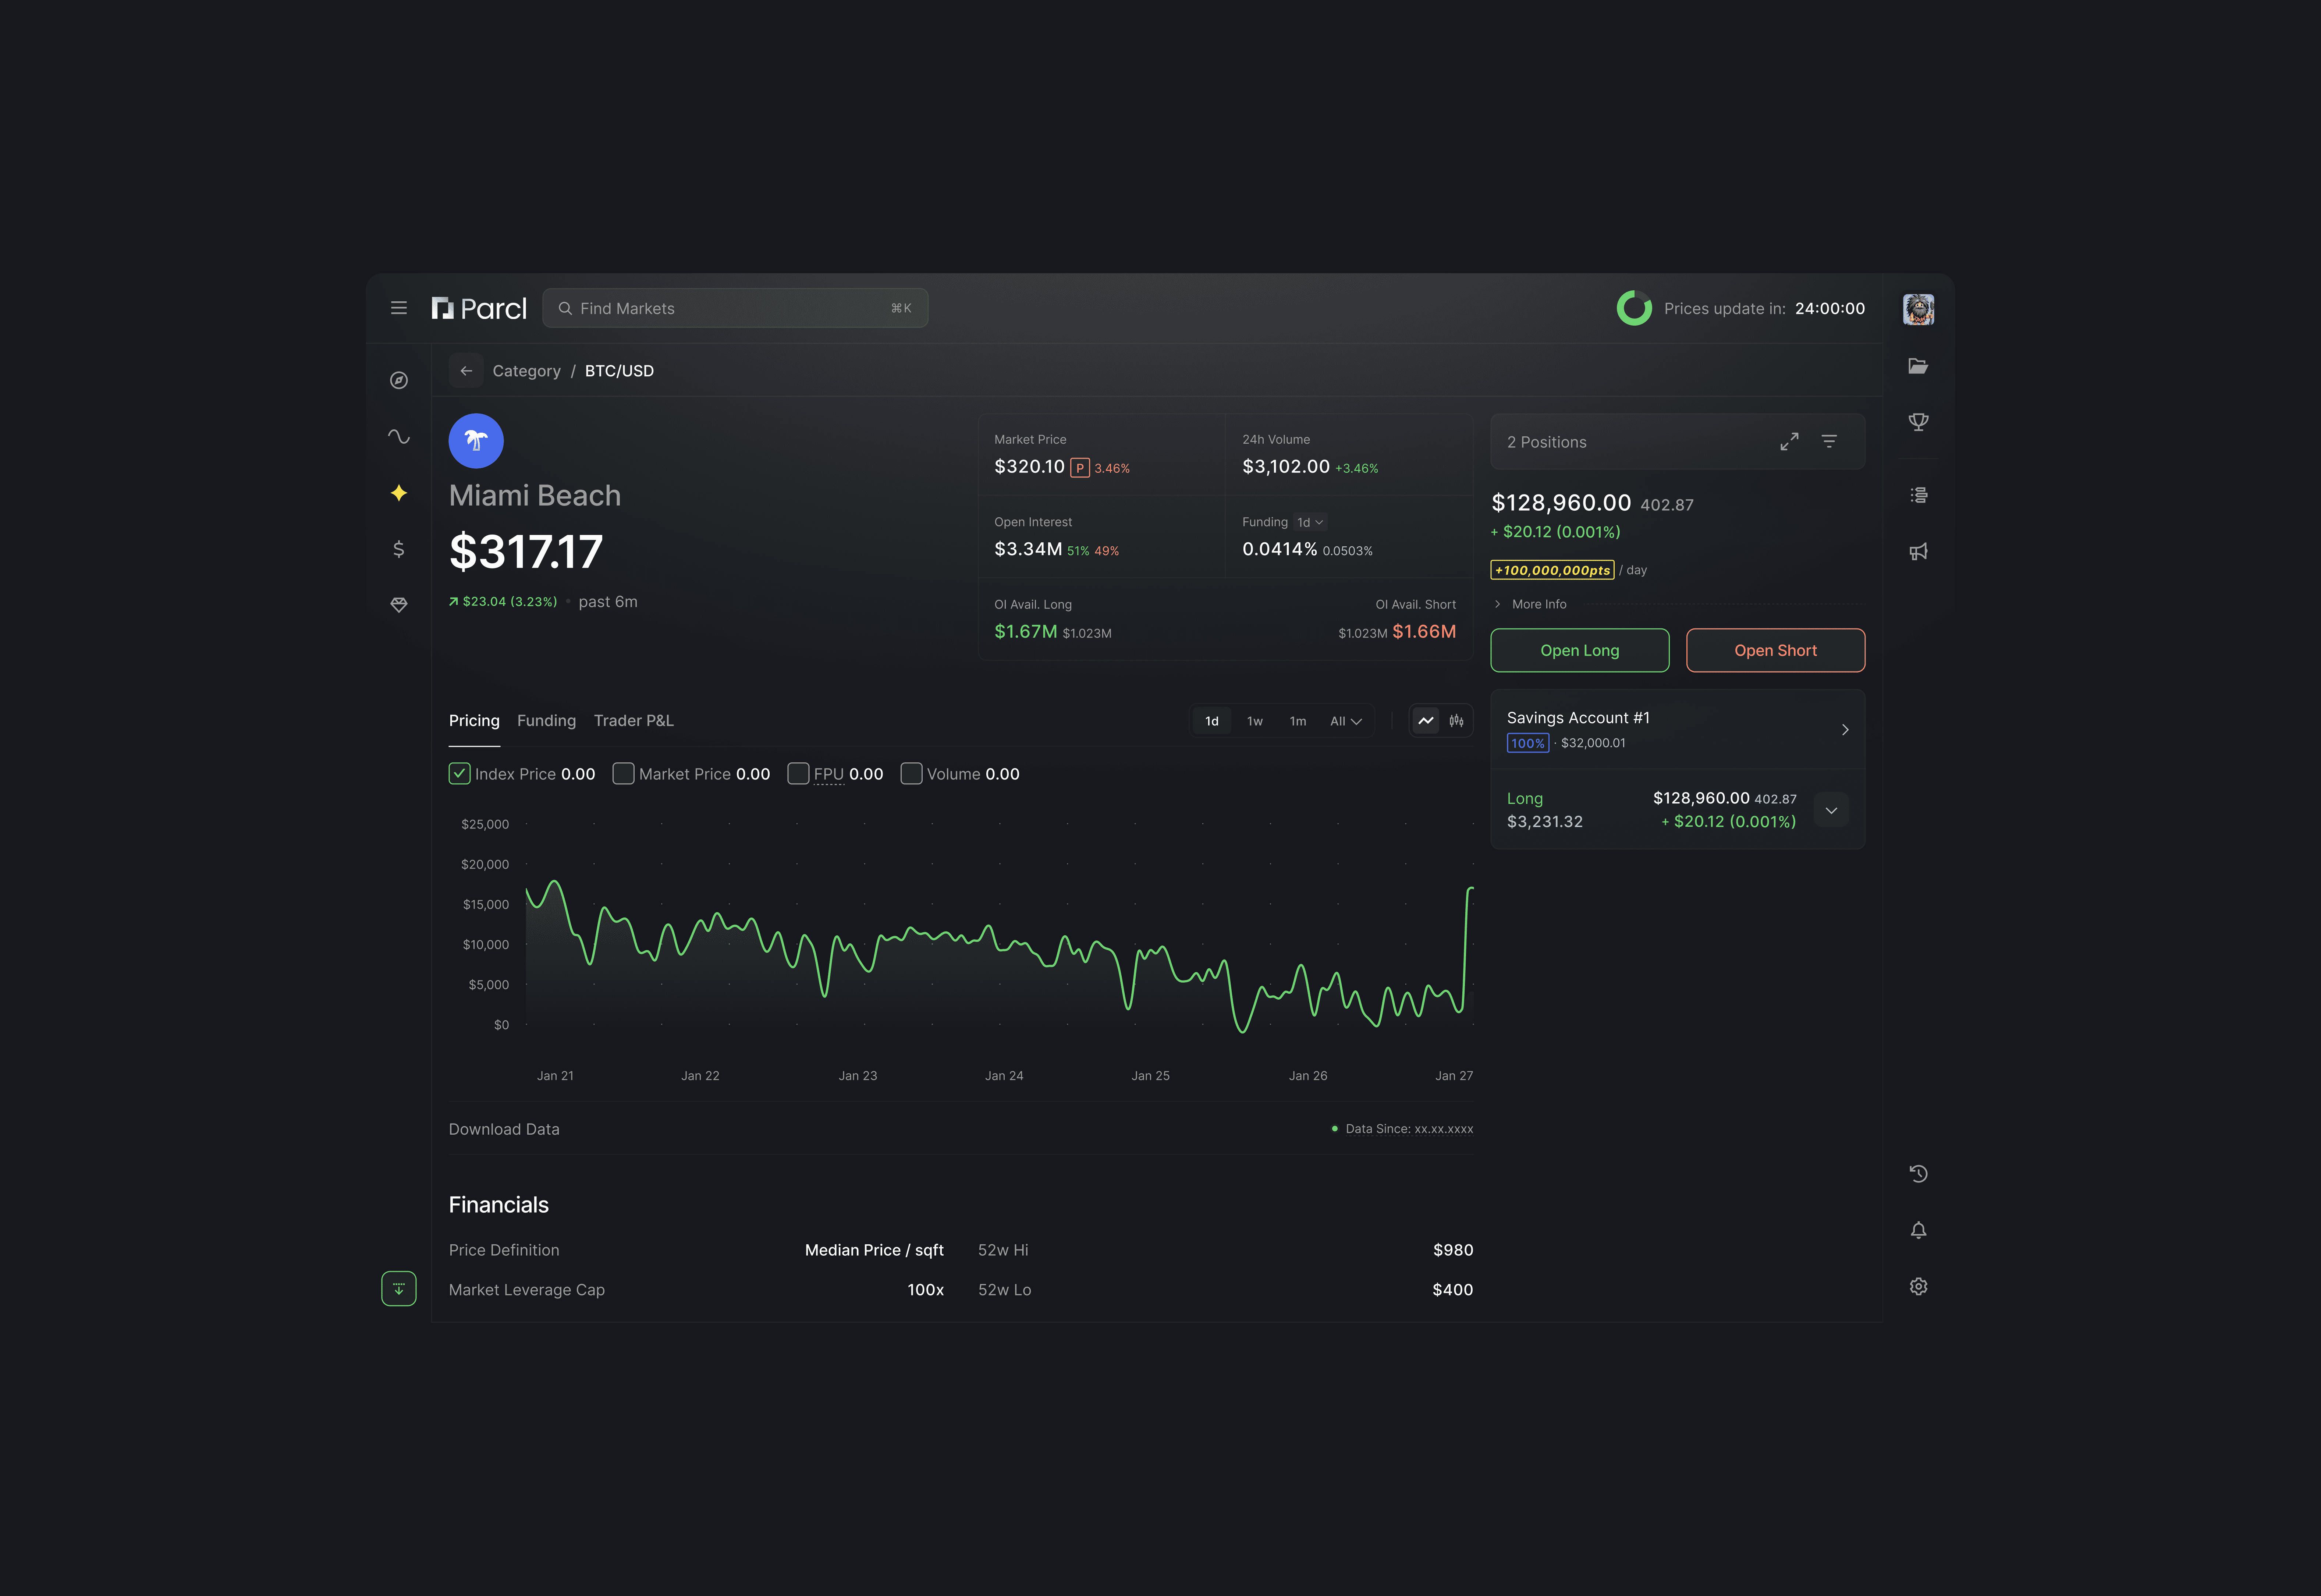The width and height of the screenshot is (2321, 1596).
Task: Open the folder icon in right sidebar
Action: coord(1918,366)
